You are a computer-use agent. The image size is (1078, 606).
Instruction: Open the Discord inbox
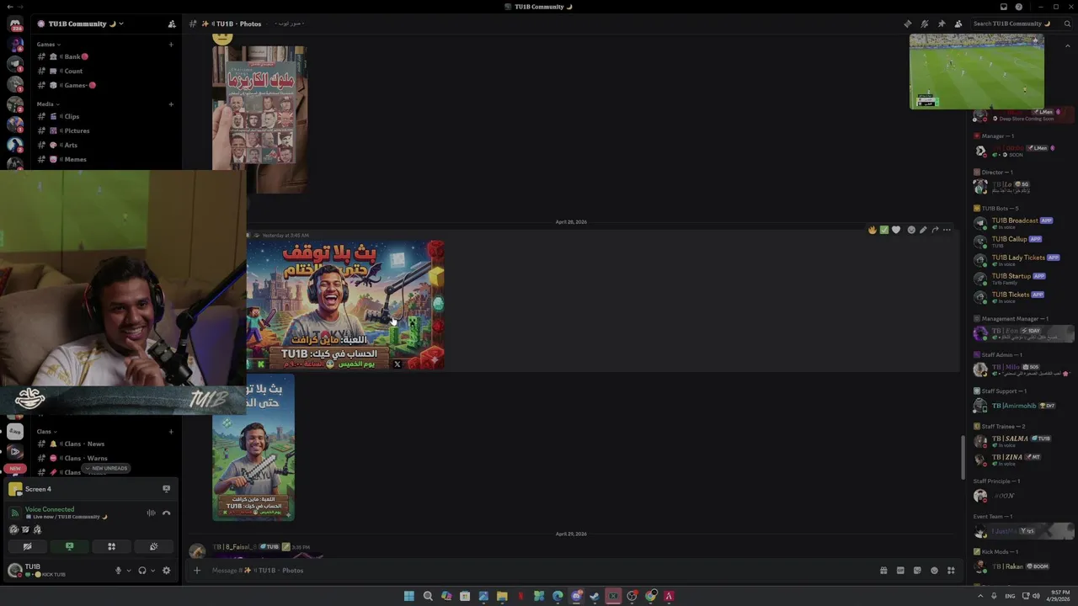pyautogui.click(x=1003, y=7)
